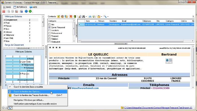Select 'Ouvrir la fenêtre des Options...'
The width and height of the screenshot is (197, 111).
click(38, 92)
